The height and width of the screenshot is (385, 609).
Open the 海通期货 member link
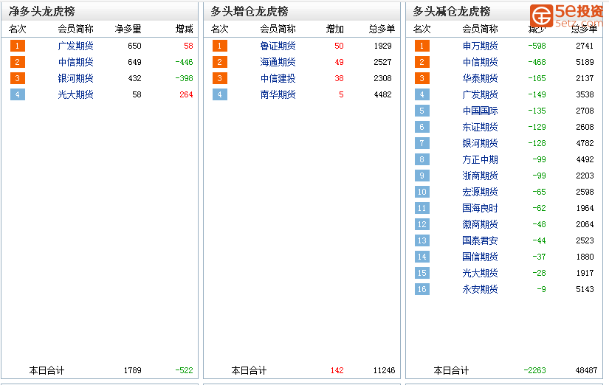278,62
